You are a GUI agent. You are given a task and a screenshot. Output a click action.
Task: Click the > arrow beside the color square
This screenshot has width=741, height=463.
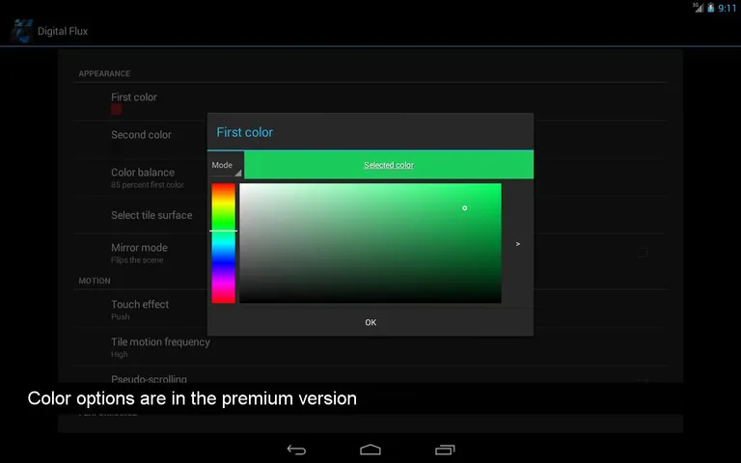(x=518, y=244)
